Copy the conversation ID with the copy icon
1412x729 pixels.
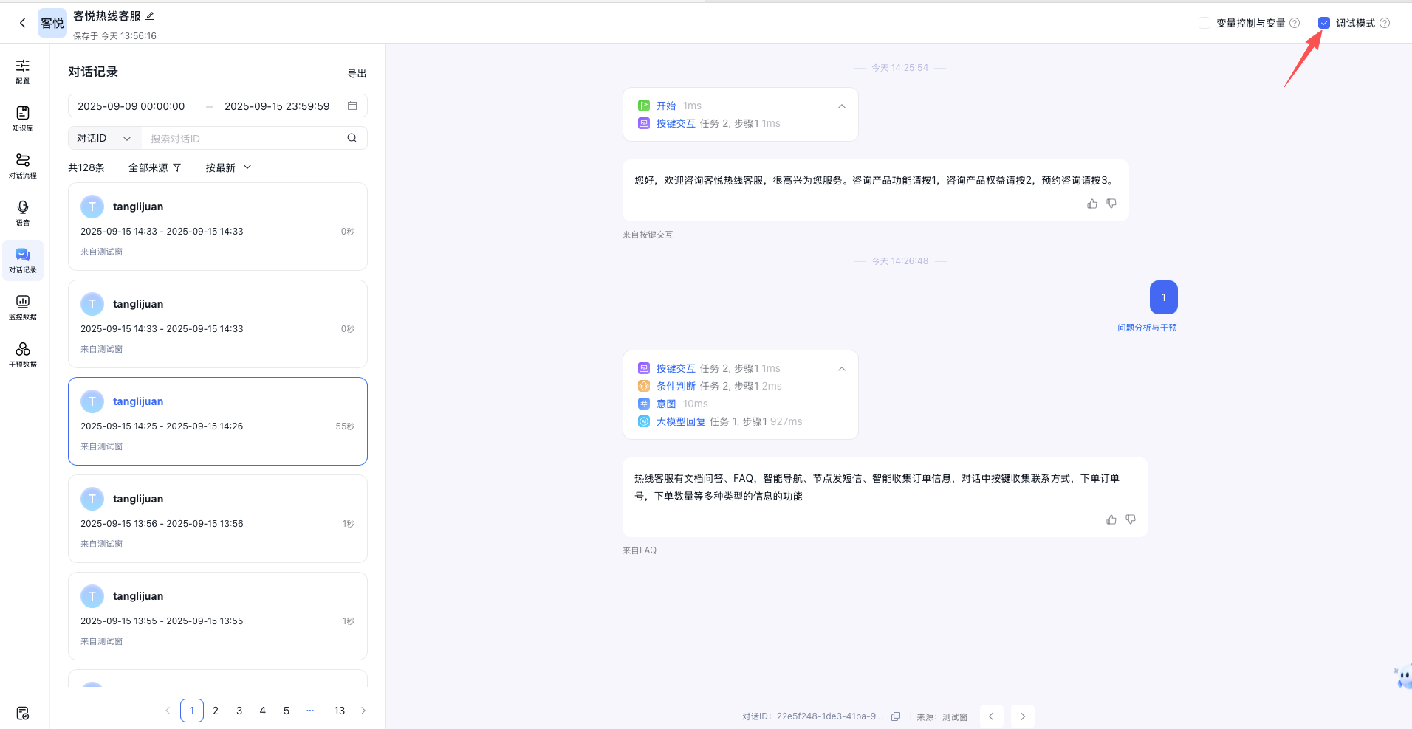tap(895, 716)
